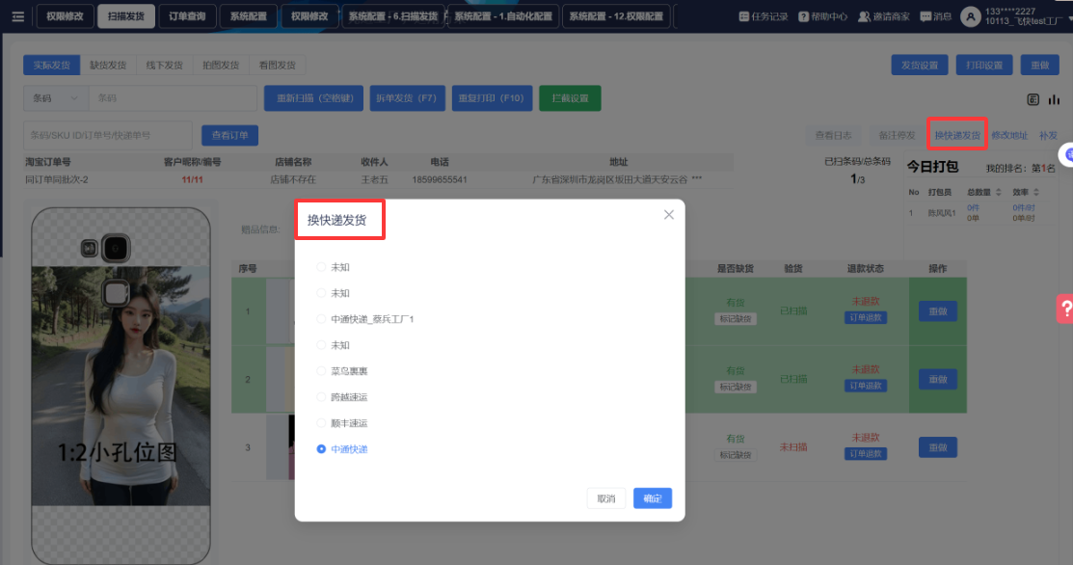
Task: Open 邀请商家 invite merchant
Action: click(884, 16)
